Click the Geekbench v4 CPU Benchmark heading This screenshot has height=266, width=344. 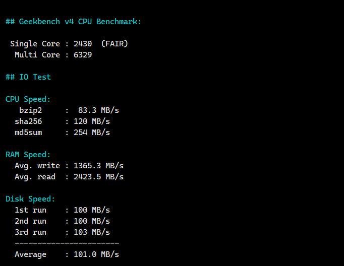click(x=74, y=22)
